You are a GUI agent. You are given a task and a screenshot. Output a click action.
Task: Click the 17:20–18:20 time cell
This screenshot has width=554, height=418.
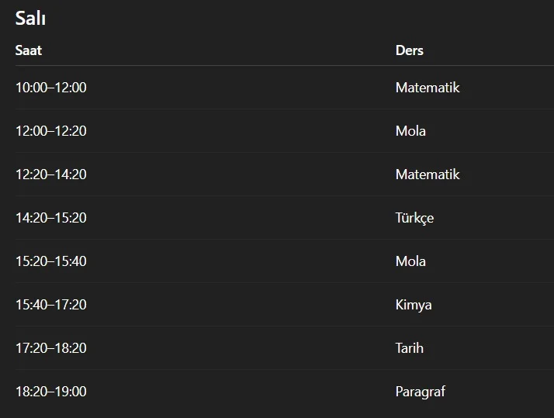click(x=51, y=348)
